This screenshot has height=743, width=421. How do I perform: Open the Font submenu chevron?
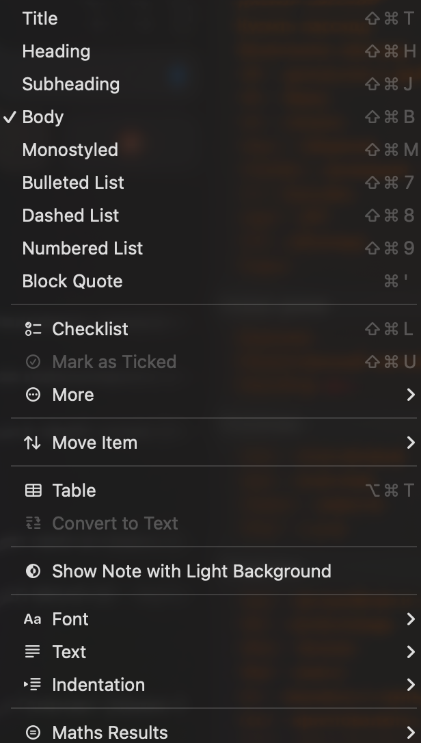410,619
